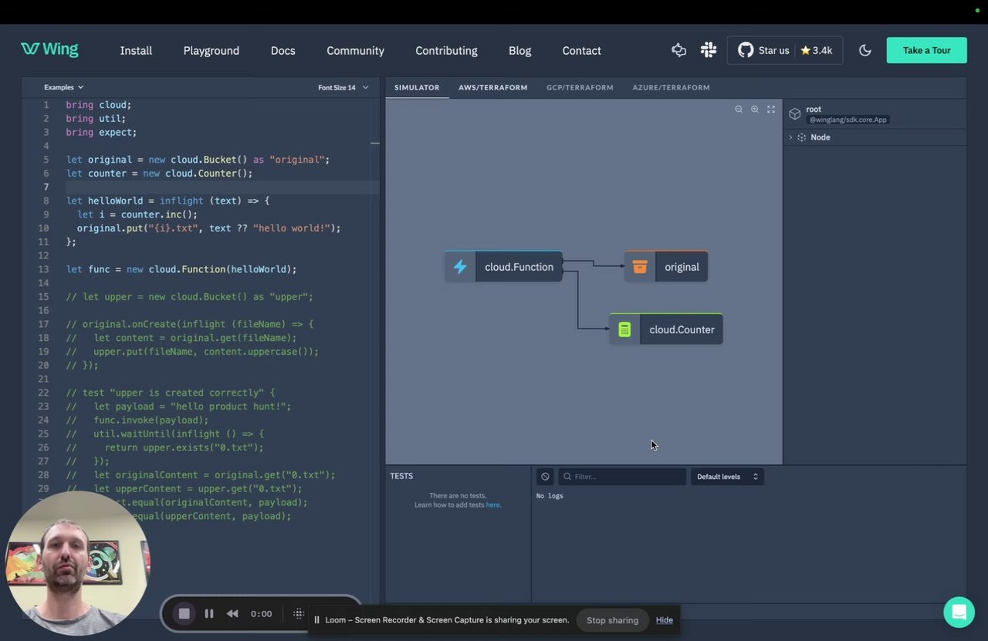Fit simulator graph to screen
Screen dimensions: 988x641
click(x=771, y=110)
